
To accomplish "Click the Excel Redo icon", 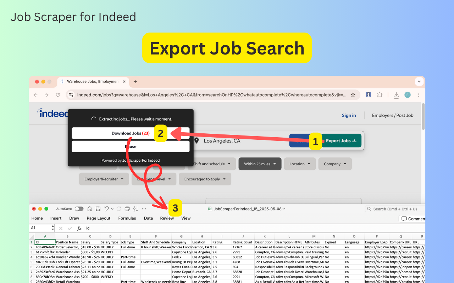I will point(119,209).
